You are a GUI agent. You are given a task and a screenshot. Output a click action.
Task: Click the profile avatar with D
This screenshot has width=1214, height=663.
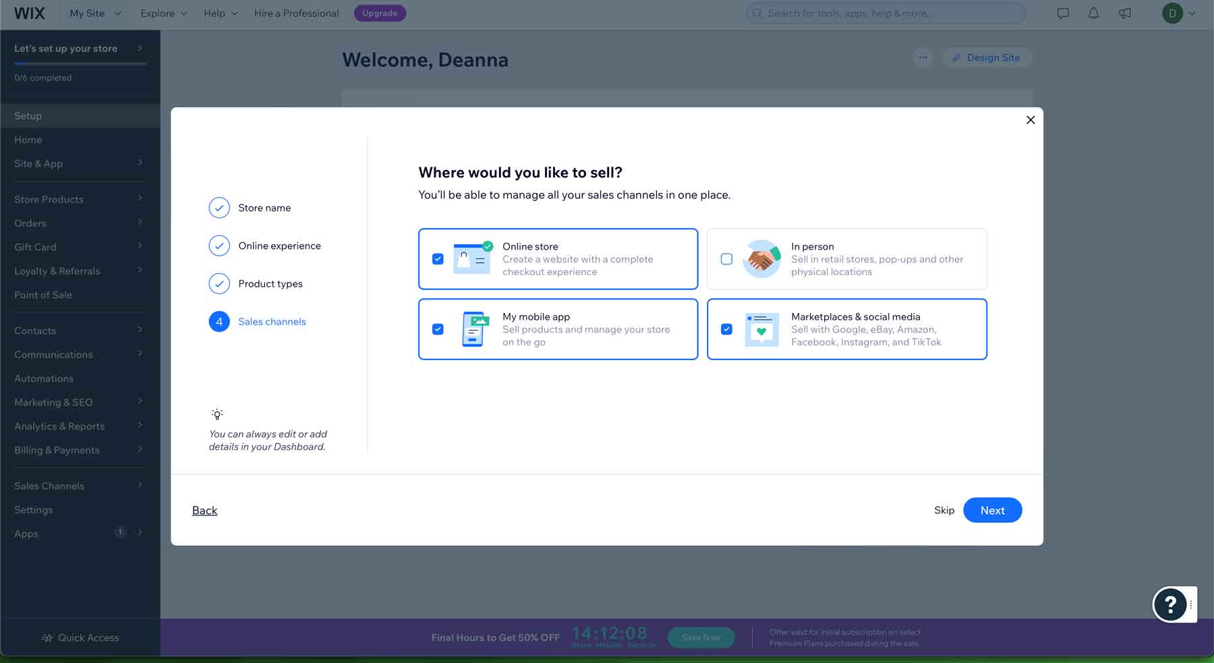click(1174, 13)
